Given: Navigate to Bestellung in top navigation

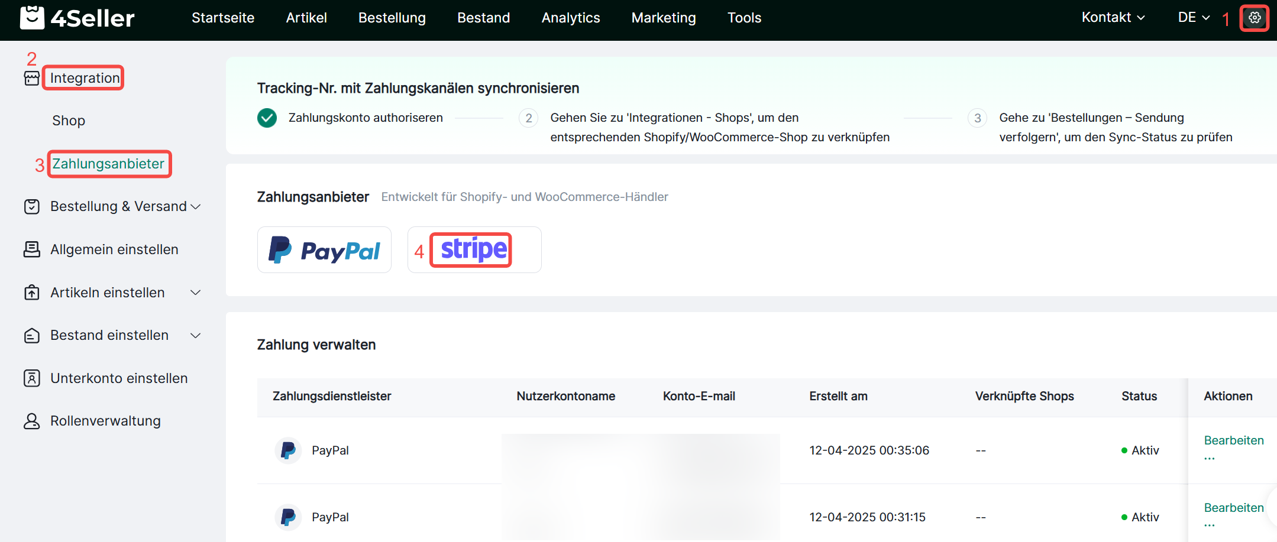Looking at the screenshot, I should (392, 18).
